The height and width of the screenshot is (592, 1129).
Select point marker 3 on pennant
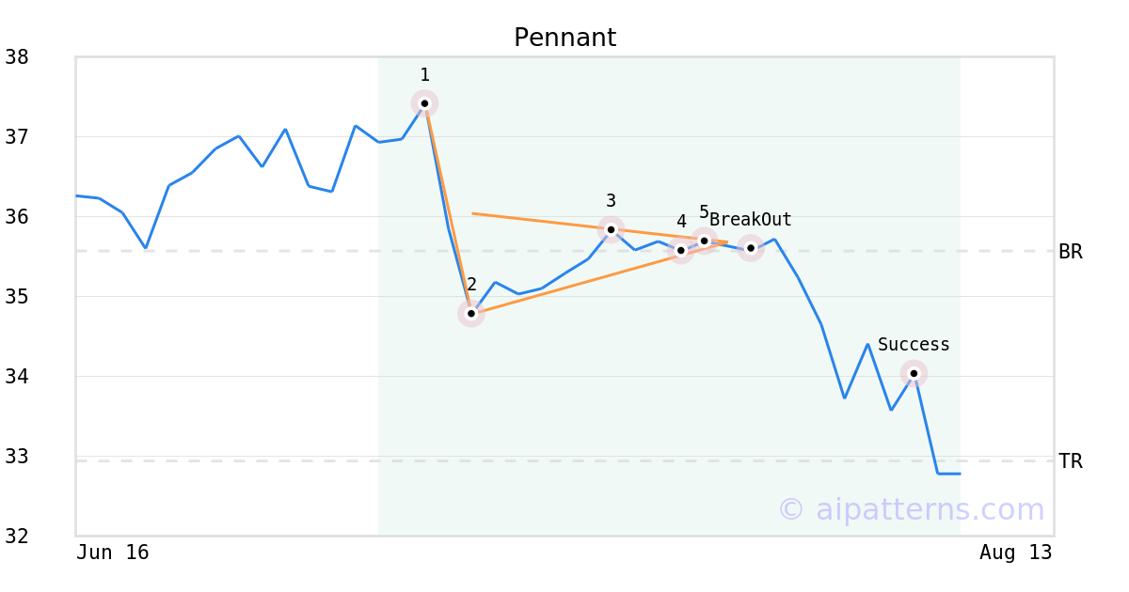(x=611, y=229)
